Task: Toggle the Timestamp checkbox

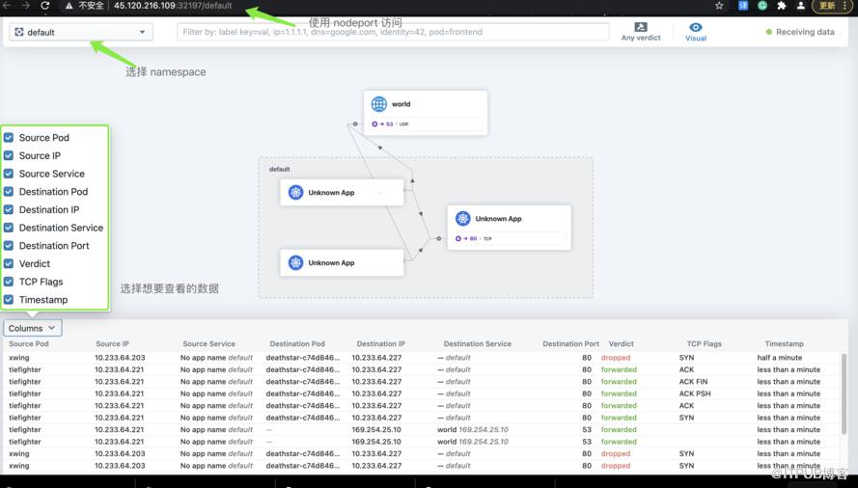Action: [9, 300]
